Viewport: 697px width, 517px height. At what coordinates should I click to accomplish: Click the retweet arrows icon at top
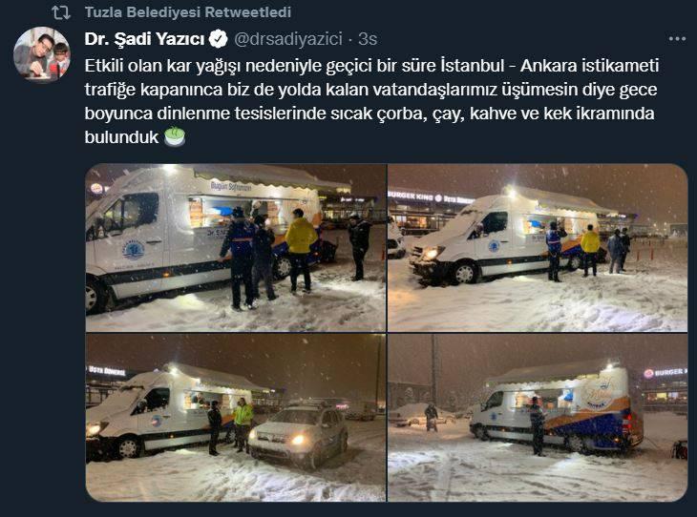click(60, 12)
